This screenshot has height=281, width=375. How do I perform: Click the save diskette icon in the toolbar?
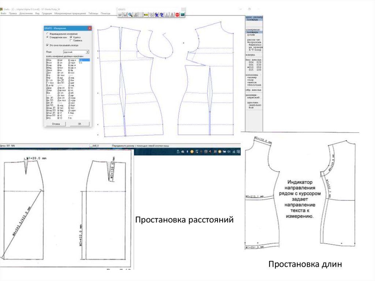pyautogui.click(x=125, y=15)
